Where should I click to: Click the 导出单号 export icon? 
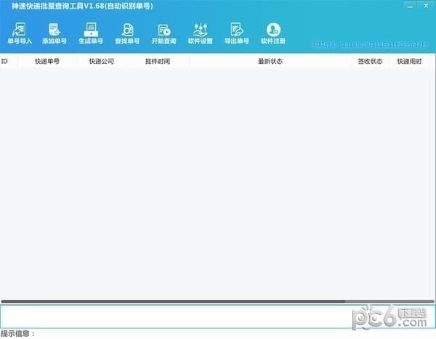[237, 33]
